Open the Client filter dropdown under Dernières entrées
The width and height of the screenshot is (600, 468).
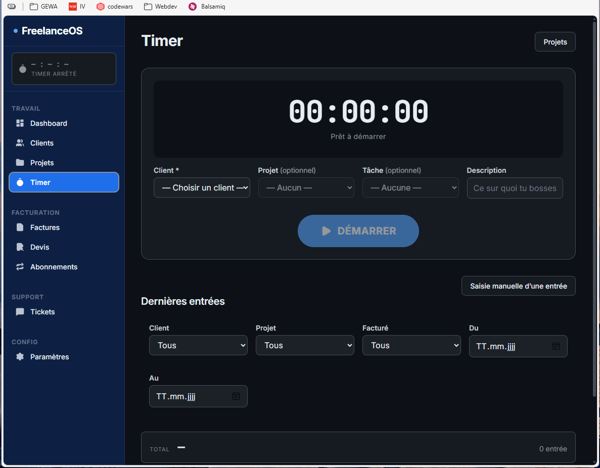198,345
